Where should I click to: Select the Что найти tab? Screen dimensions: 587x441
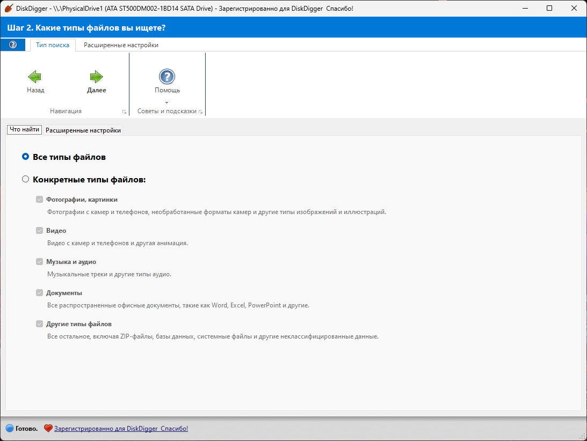(x=24, y=129)
